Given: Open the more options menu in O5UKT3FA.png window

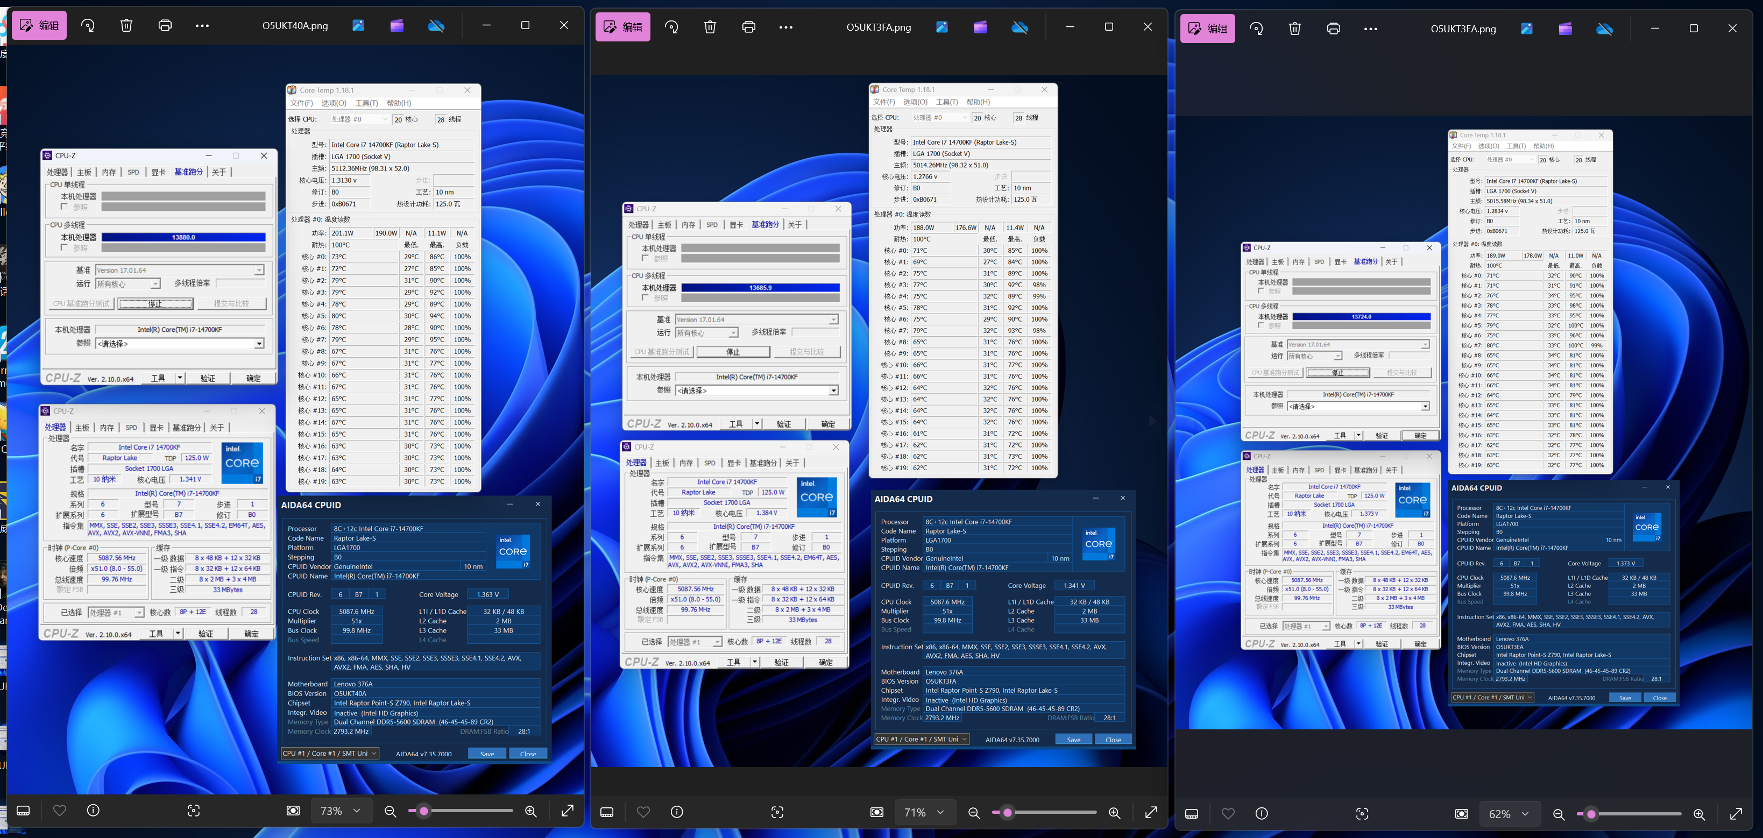Looking at the screenshot, I should (785, 27).
